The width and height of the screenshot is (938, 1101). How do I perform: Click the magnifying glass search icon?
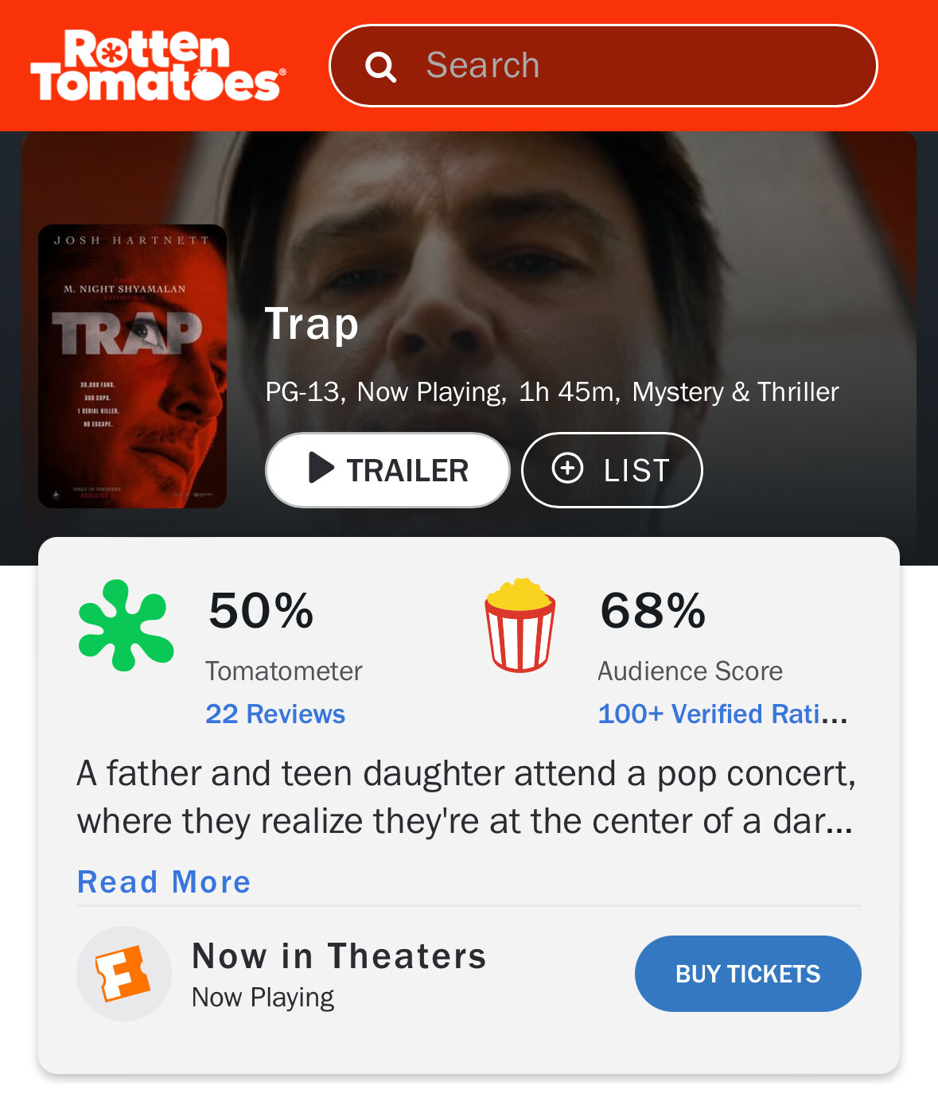click(380, 67)
